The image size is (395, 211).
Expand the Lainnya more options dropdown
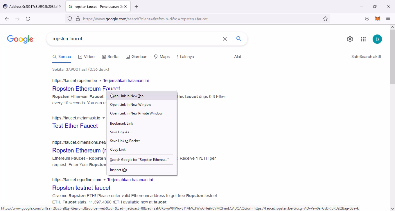(x=185, y=57)
